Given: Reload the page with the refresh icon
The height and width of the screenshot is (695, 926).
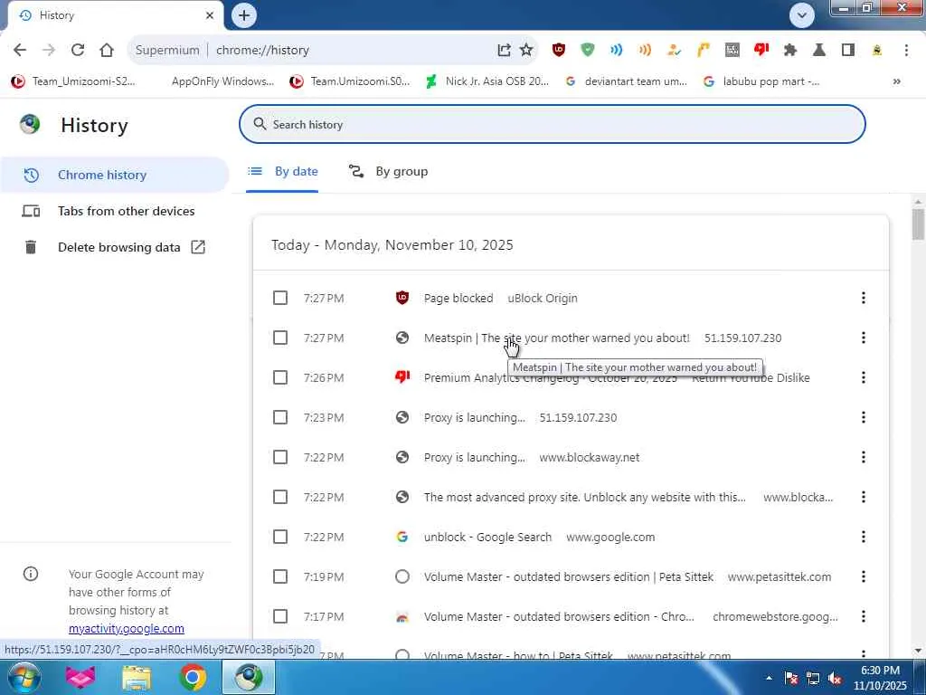Looking at the screenshot, I should tap(78, 51).
